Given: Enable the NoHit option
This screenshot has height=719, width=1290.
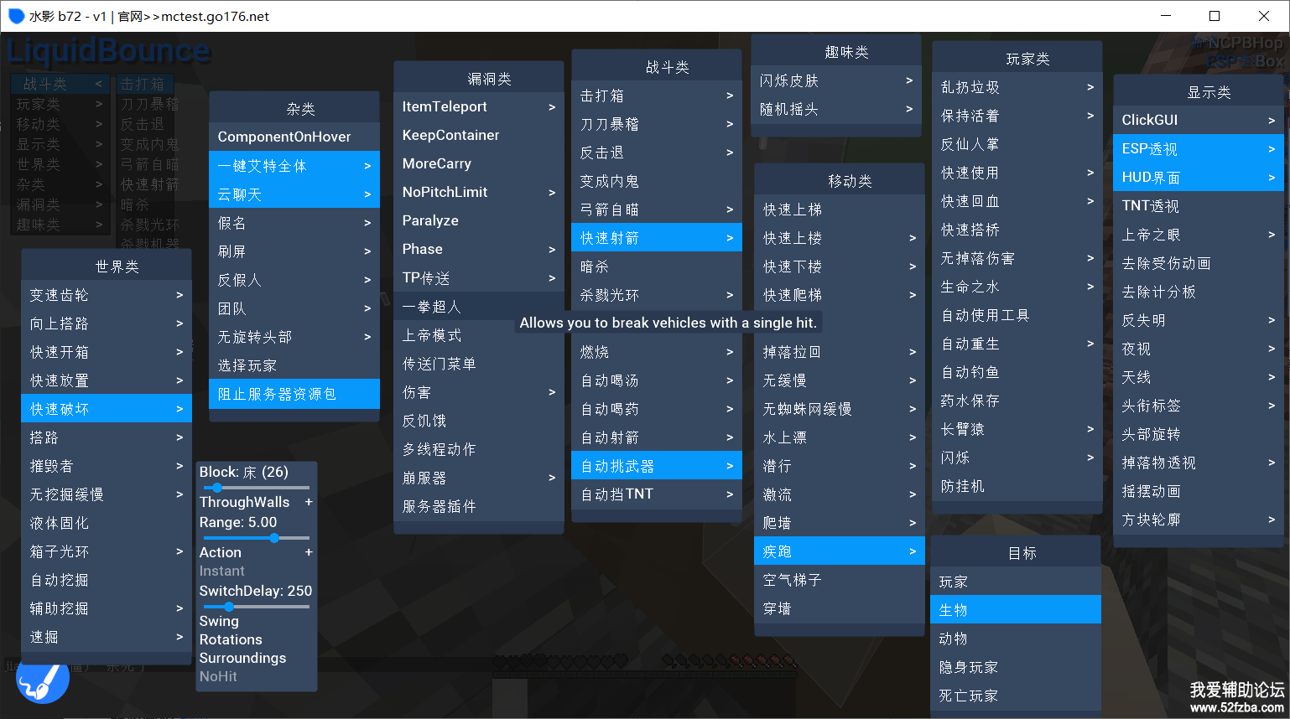Looking at the screenshot, I should point(218,676).
